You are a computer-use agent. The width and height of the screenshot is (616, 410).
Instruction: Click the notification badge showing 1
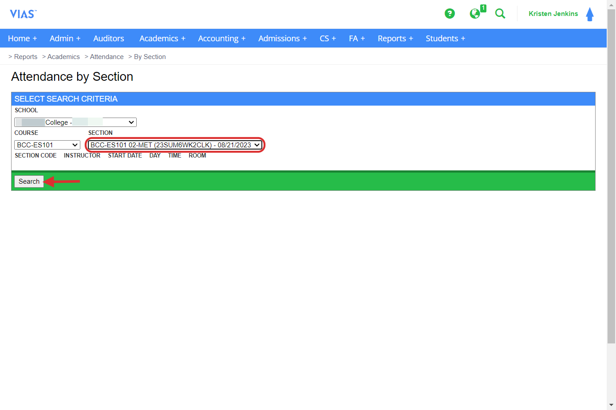[483, 8]
